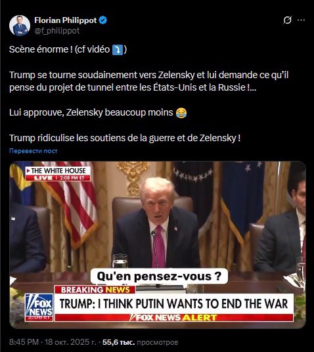
Task: Click the Florian Philippot display name
Action: (x=65, y=20)
